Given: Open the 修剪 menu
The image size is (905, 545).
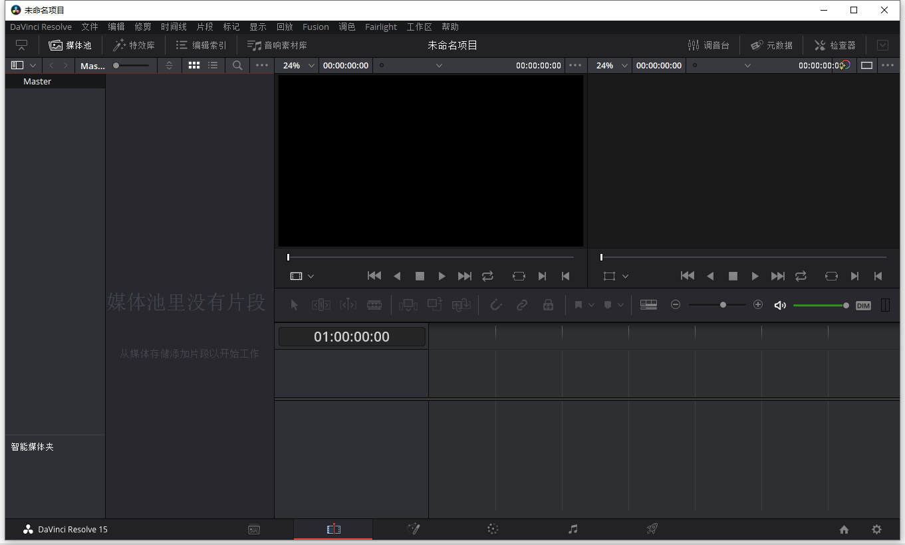Looking at the screenshot, I should click(x=143, y=27).
